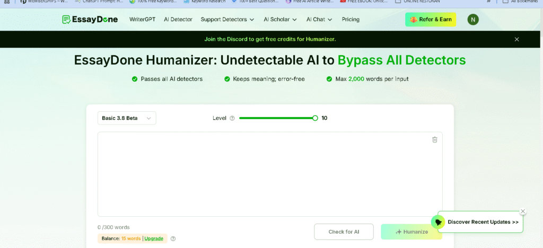Click the Upgrade link

[154, 238]
